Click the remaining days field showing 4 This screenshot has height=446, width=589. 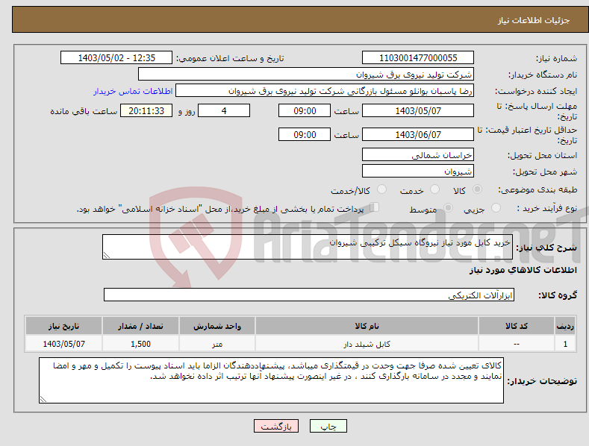point(224,110)
